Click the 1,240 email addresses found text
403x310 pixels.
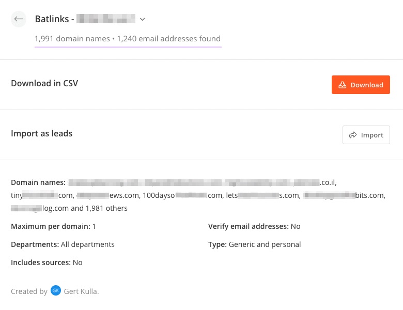tap(169, 39)
